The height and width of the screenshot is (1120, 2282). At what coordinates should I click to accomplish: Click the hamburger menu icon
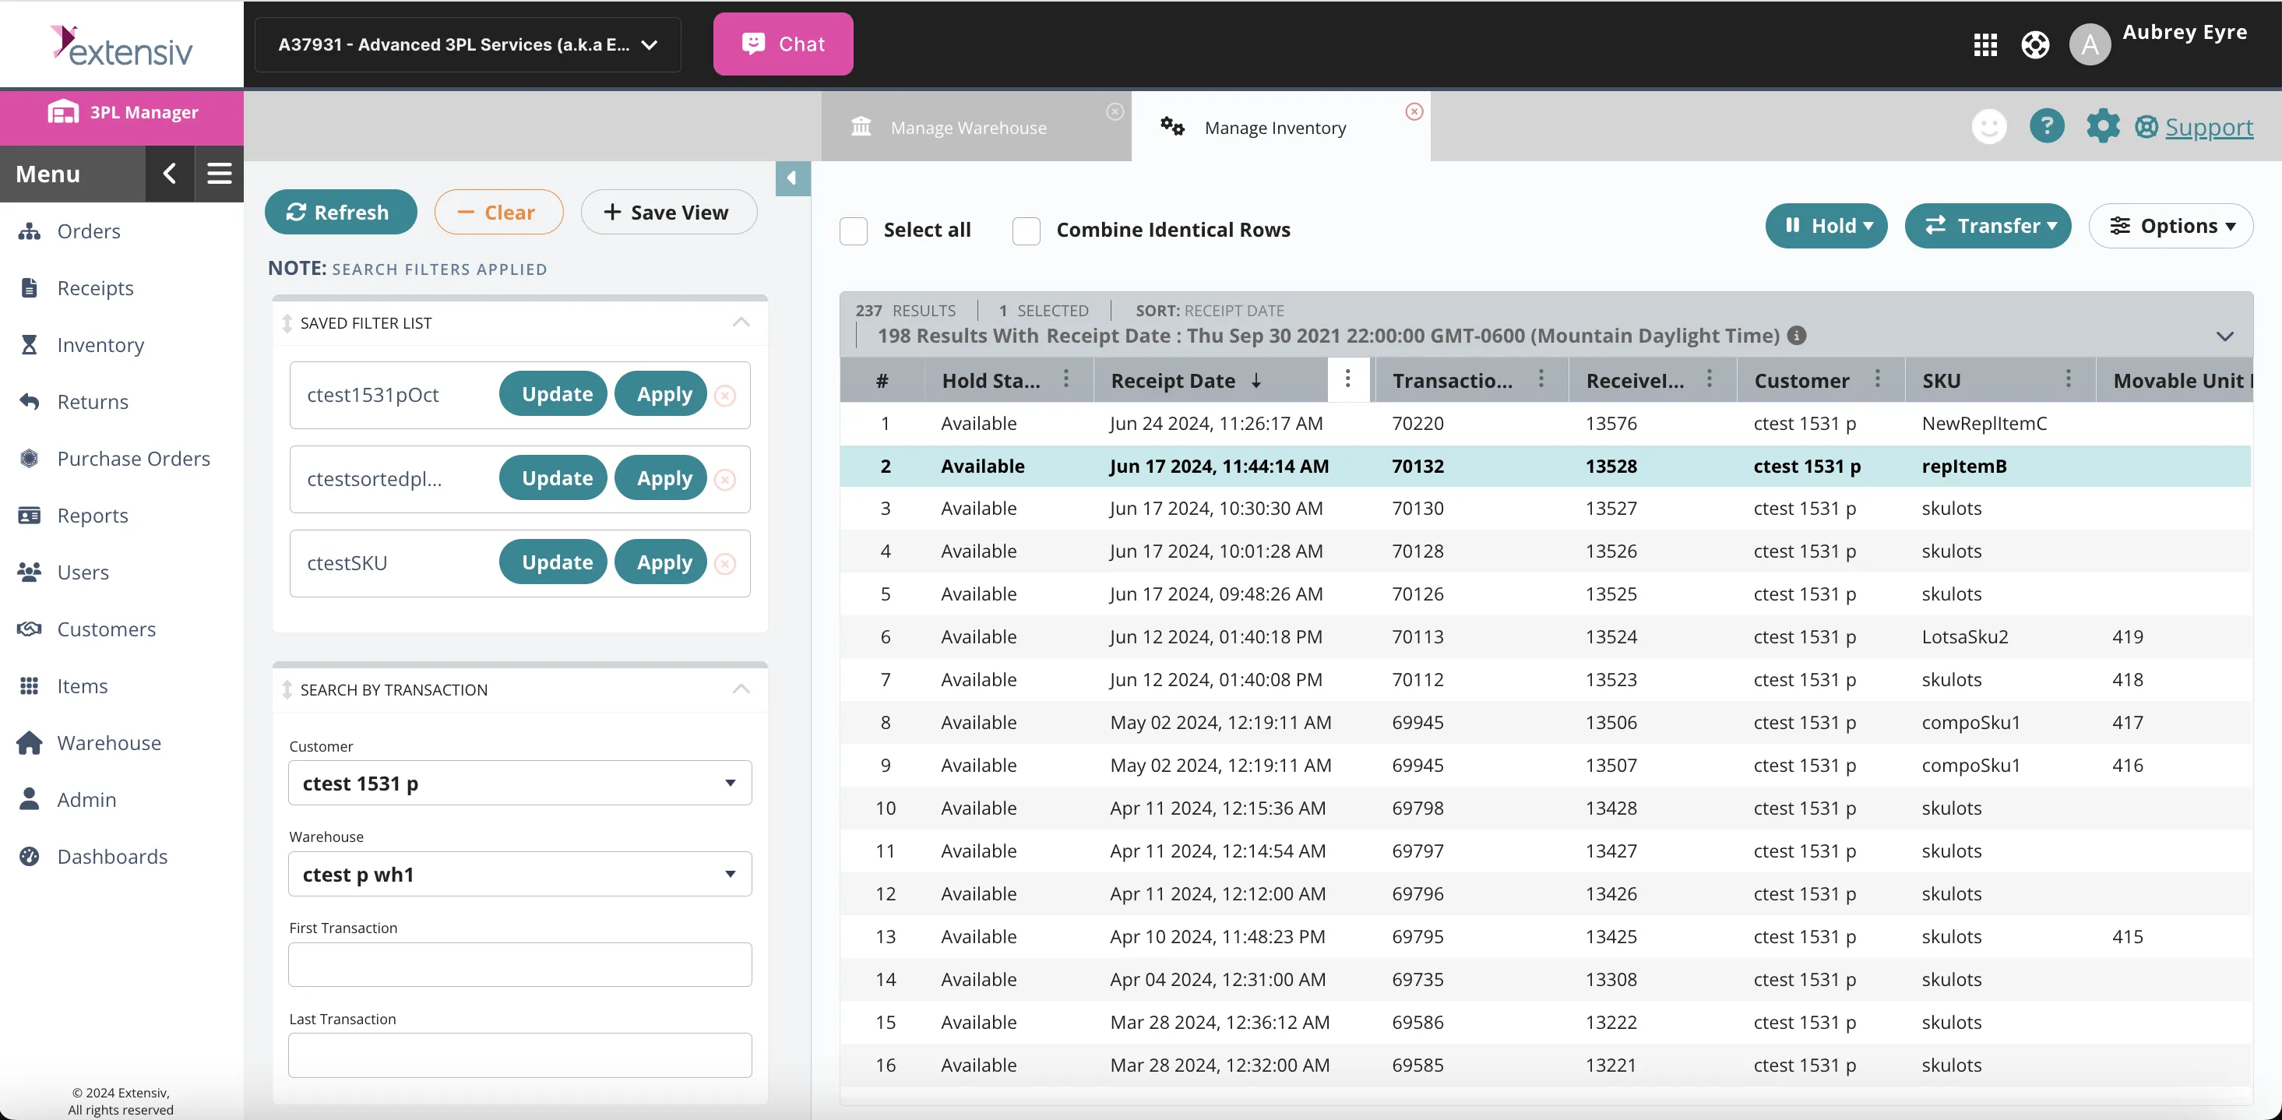point(219,174)
